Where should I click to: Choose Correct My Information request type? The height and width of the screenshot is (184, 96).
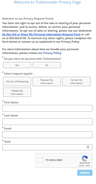coord(76,81)
